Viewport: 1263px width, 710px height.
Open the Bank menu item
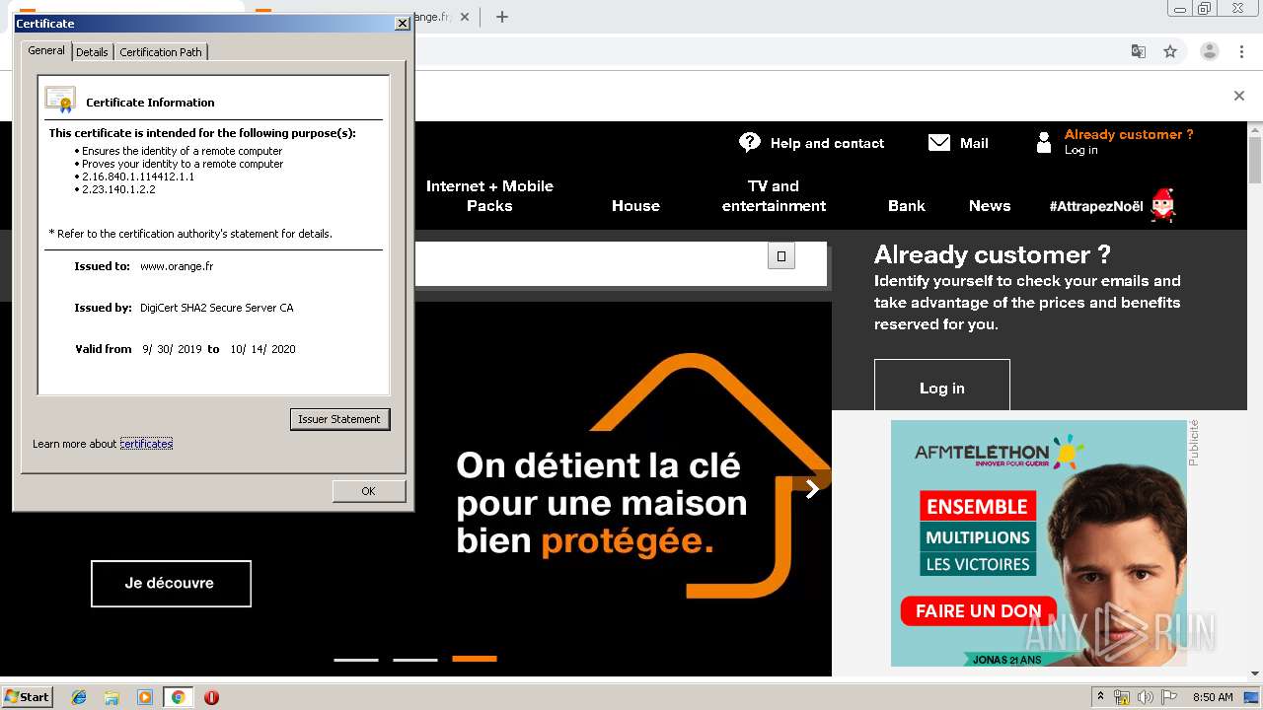point(906,205)
